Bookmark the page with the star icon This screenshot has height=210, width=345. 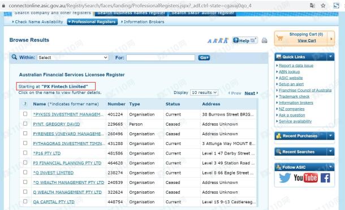pos(323,6)
